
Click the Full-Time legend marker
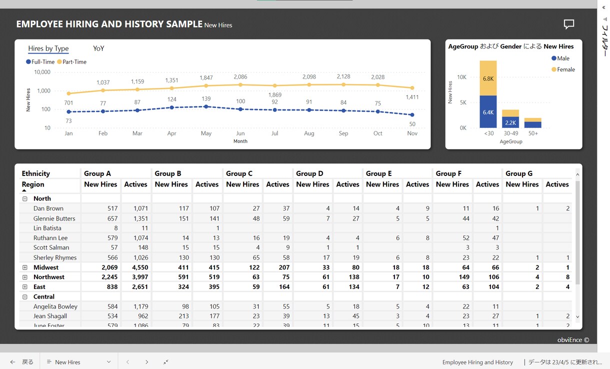[x=28, y=62]
